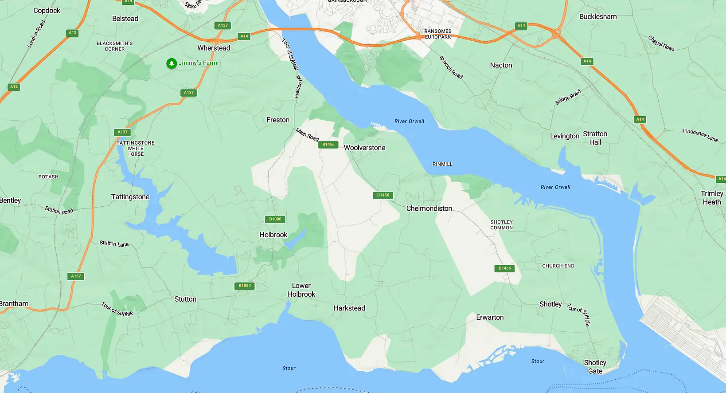This screenshot has height=393, width=726.
Task: Click the Jimmy's Farm green park marker
Action: coord(172,63)
